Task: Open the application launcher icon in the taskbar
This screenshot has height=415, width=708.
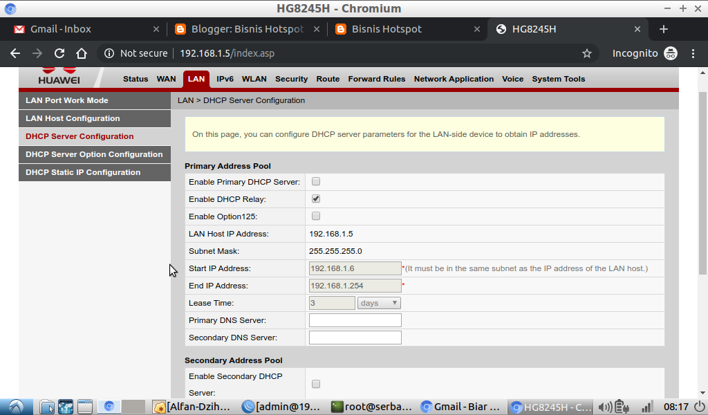Action: point(15,407)
